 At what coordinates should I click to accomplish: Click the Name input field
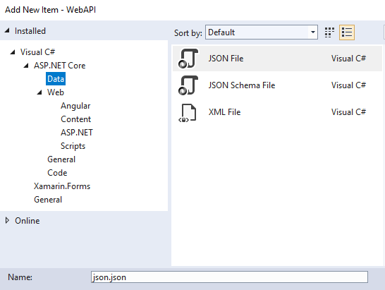click(x=229, y=277)
